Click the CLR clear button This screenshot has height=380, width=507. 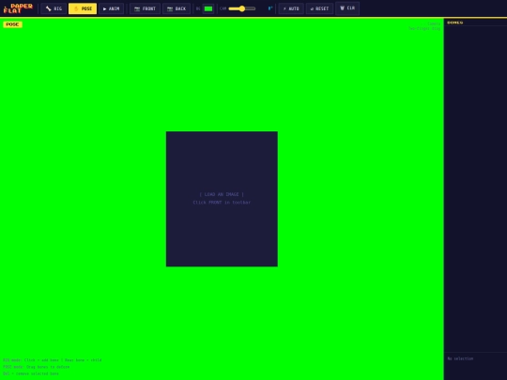tap(347, 8)
